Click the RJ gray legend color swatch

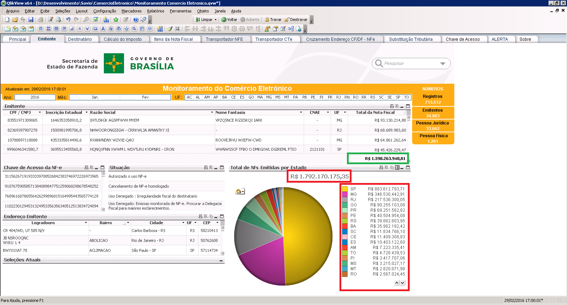[345, 200]
